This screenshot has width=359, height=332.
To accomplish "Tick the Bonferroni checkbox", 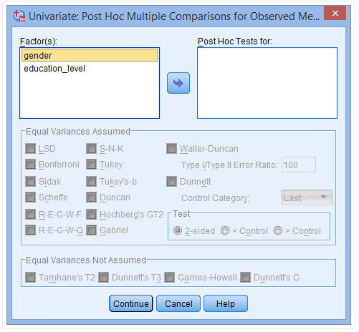I will click(x=30, y=165).
